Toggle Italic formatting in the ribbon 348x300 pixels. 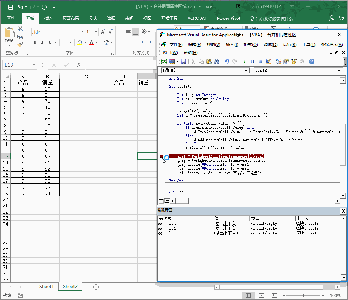pos(42,42)
